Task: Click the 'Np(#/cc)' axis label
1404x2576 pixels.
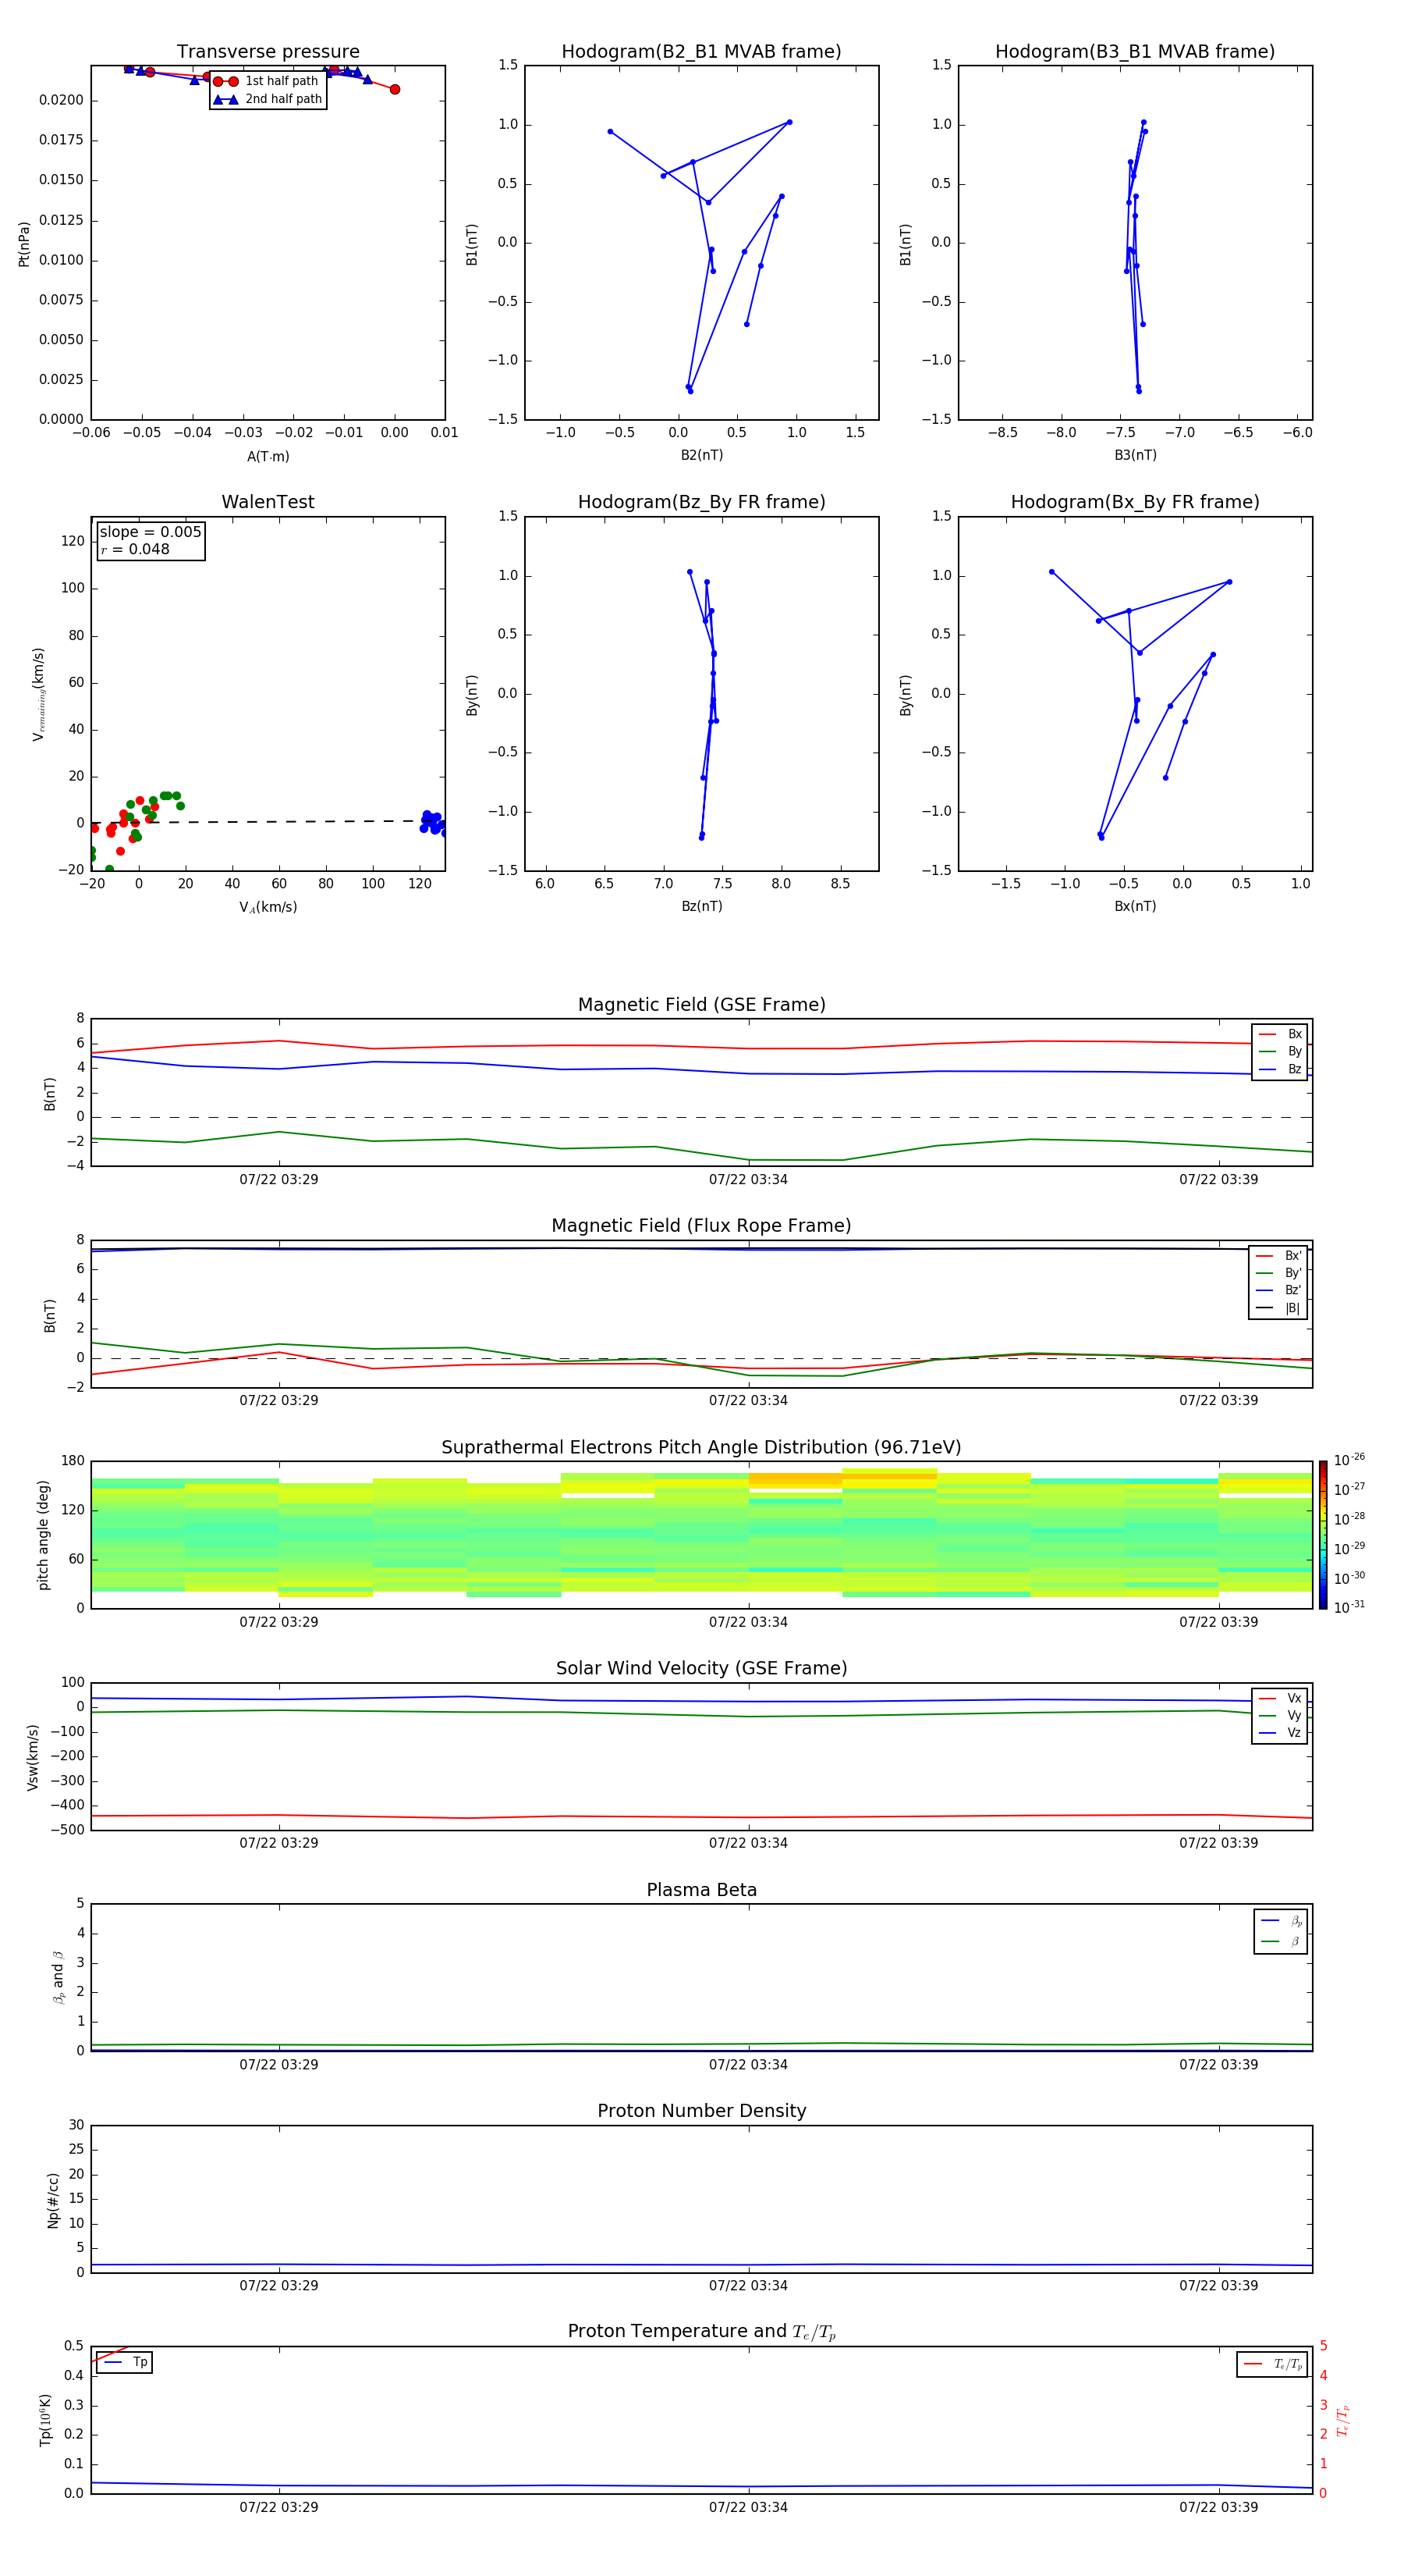Action: click(x=53, y=2199)
